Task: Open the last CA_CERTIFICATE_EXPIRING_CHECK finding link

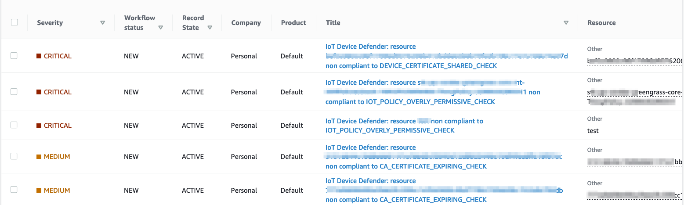Action: 444,190
